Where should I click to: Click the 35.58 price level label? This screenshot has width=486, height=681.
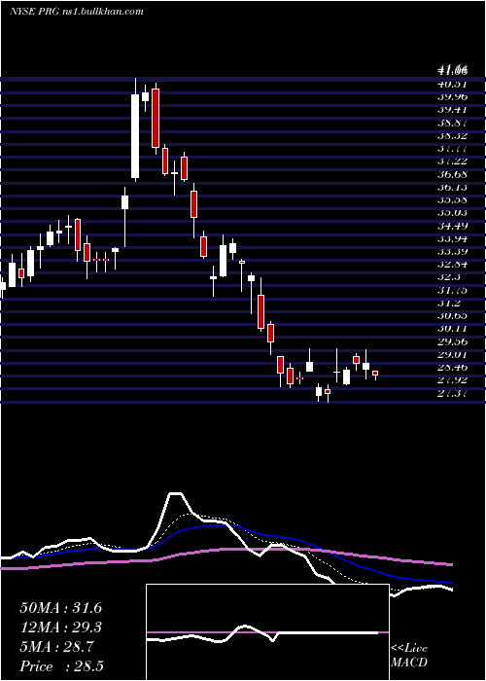tap(451, 199)
